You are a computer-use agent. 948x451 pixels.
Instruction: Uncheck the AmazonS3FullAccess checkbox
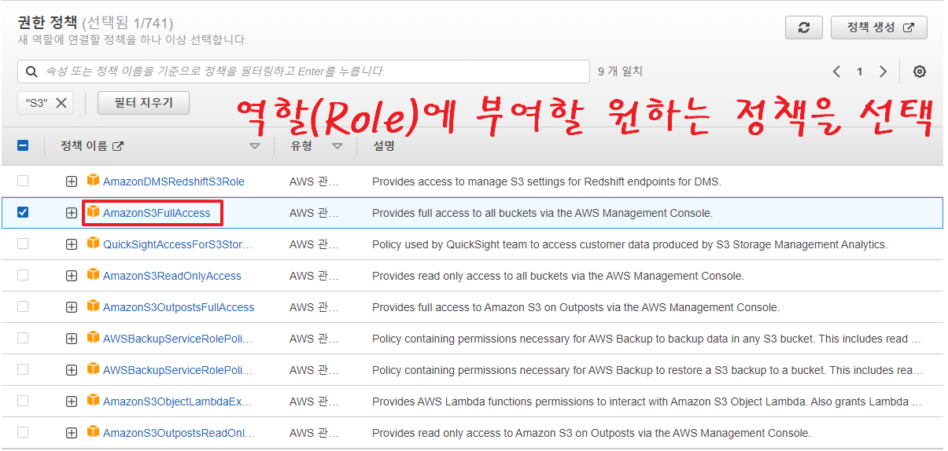[x=23, y=212]
